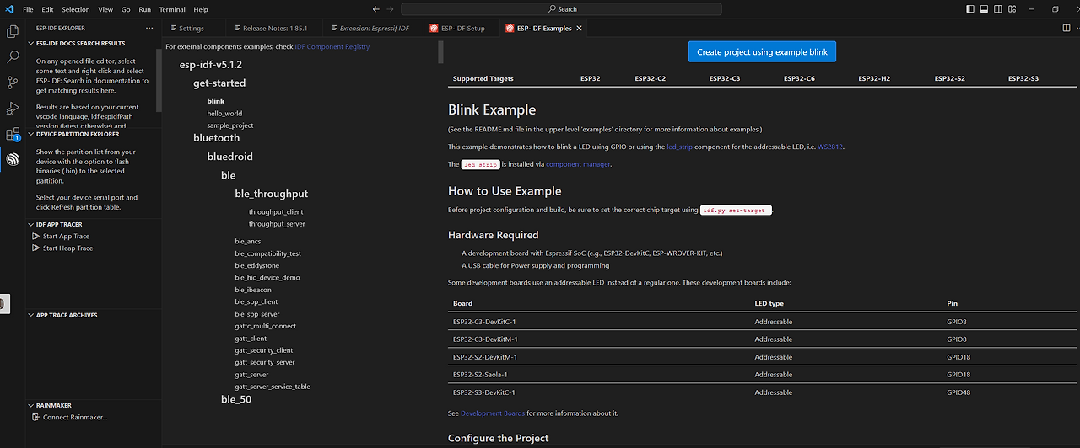Open the Search view in activity bar
The height and width of the screenshot is (448, 1080).
pyautogui.click(x=13, y=57)
